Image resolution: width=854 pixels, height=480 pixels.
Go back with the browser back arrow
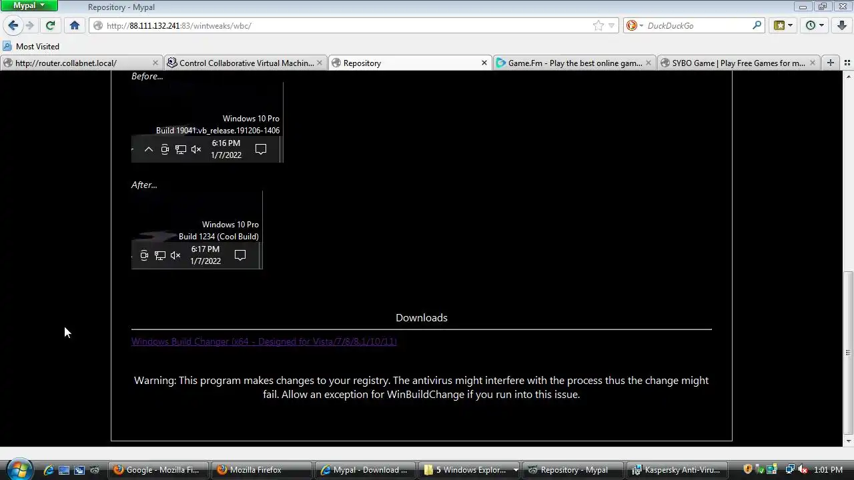click(13, 25)
